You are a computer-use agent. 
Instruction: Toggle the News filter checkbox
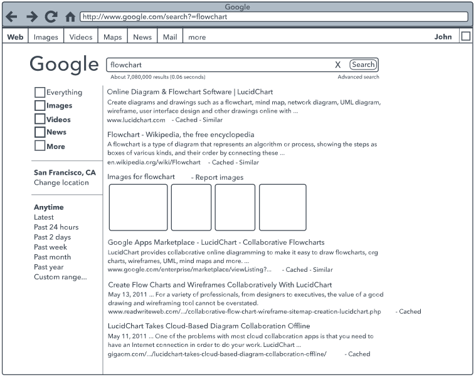40,132
